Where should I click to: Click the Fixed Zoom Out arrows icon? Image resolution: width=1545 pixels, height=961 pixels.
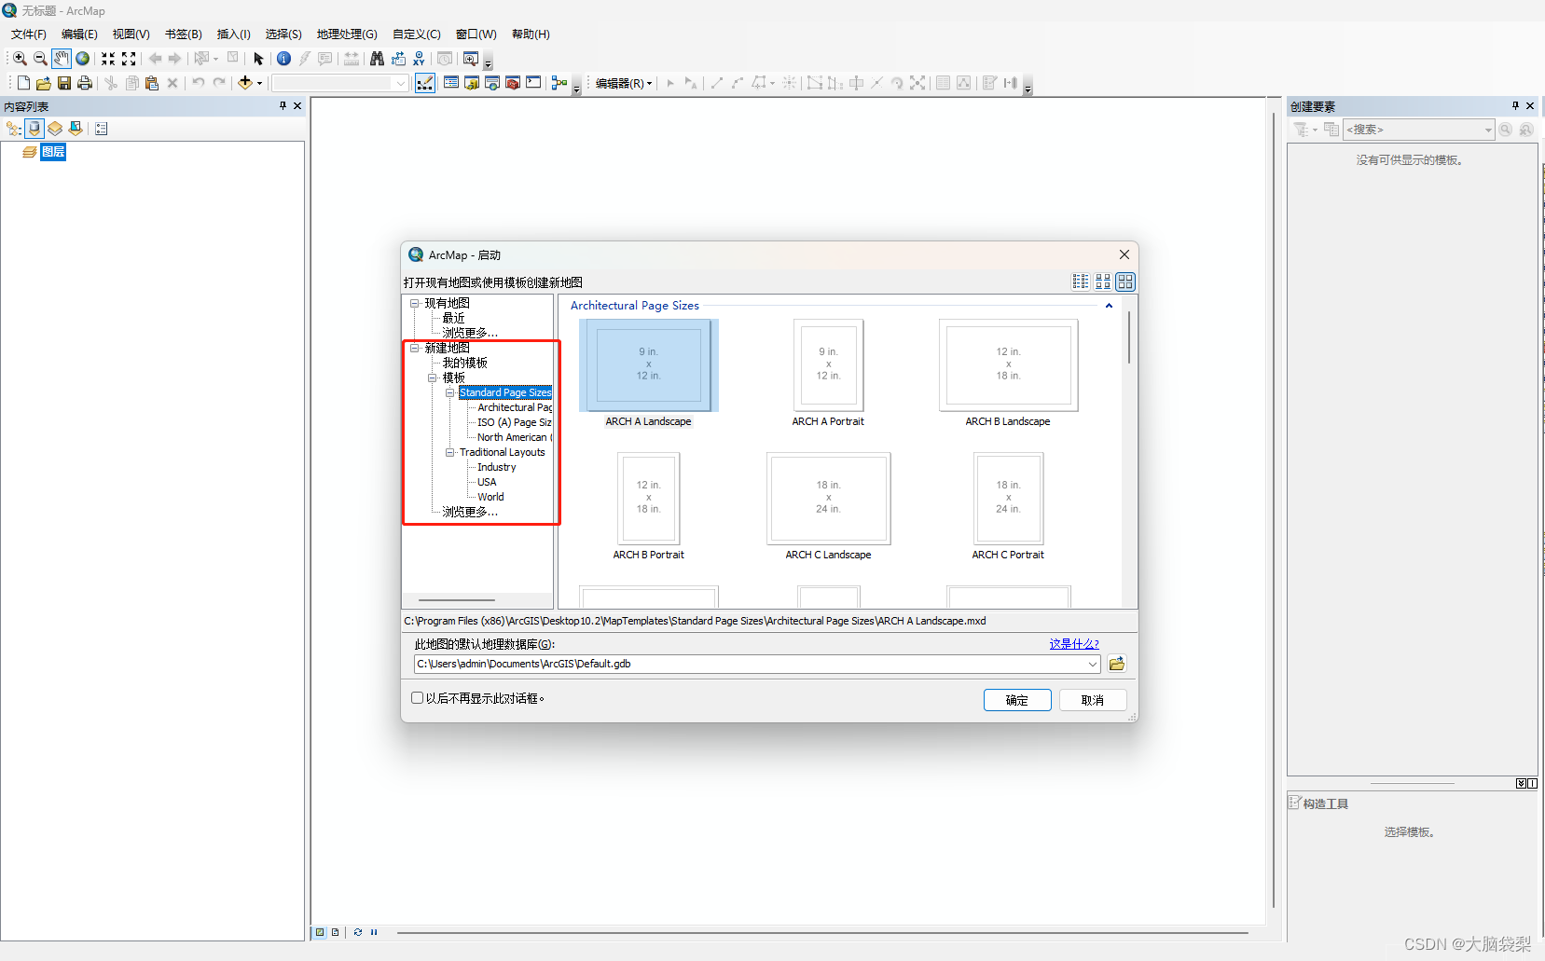click(129, 59)
